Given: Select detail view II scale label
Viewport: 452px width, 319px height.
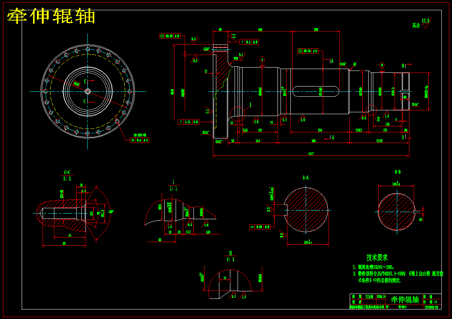Looking at the screenshot, I should (x=230, y=259).
